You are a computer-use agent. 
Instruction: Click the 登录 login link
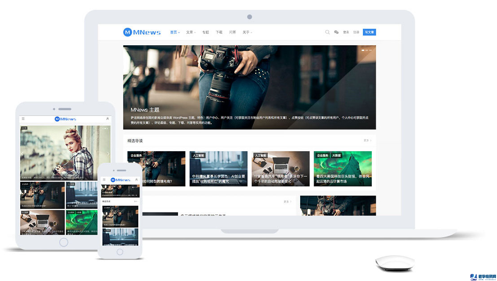pos(346,32)
